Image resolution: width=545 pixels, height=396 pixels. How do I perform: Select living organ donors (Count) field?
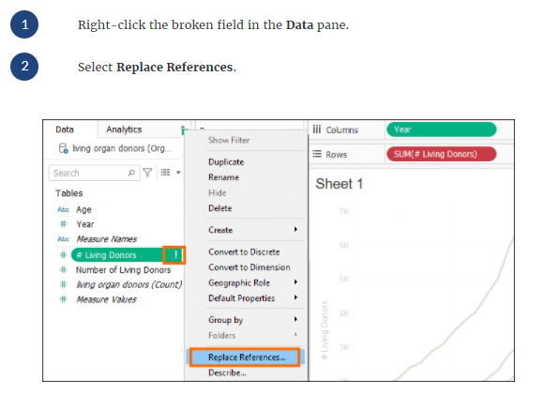[x=129, y=284]
